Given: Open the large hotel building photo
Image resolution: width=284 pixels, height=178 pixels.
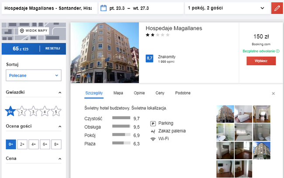Looking at the screenshot, I should pos(105,53).
